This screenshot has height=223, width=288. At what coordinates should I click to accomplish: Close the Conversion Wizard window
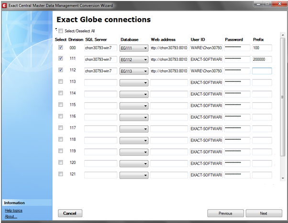(279, 4)
